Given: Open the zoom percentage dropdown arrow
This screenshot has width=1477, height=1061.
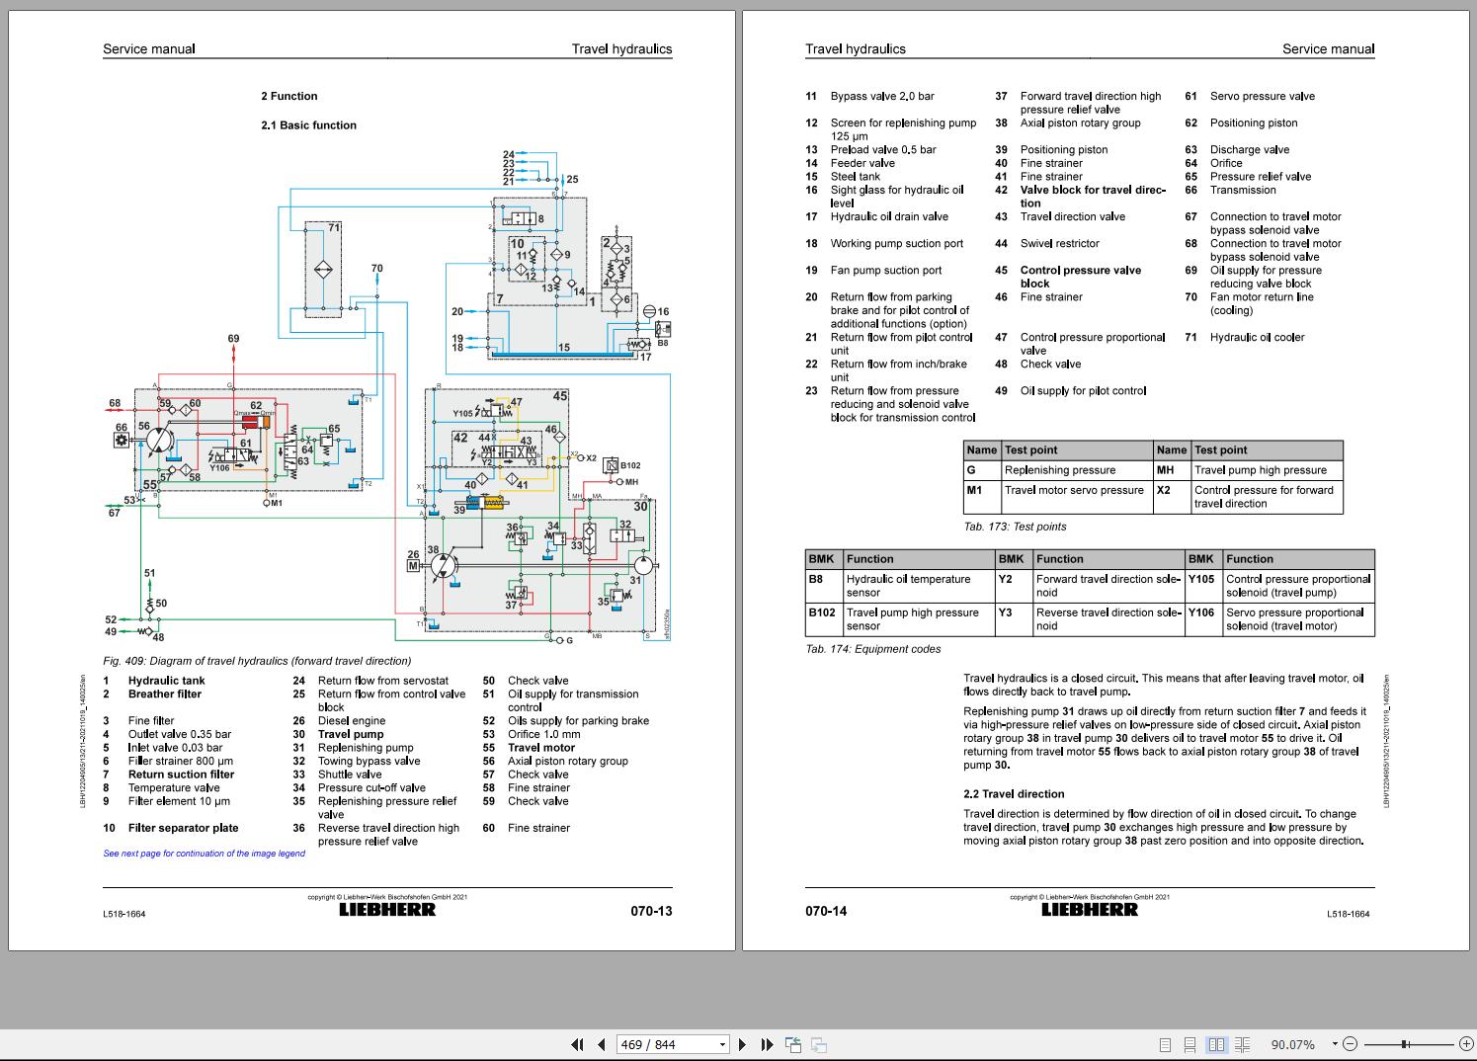Looking at the screenshot, I should click(1335, 1044).
